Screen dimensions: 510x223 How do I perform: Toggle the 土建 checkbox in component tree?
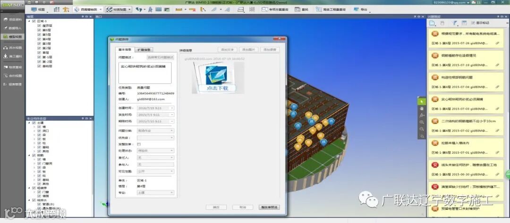click(34, 123)
